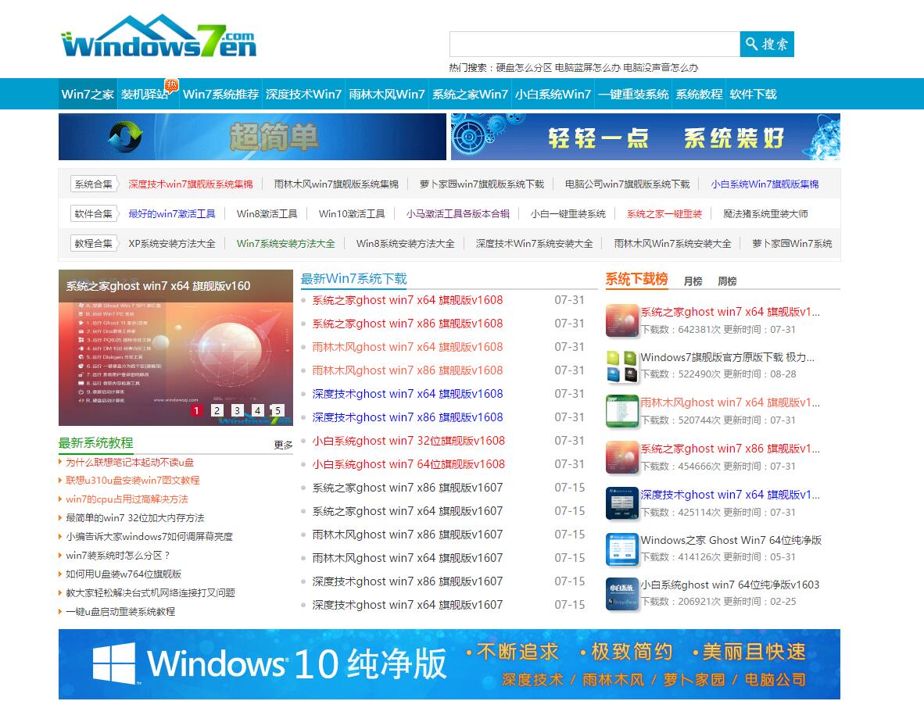Click icon beside 雨林木风ghost win7 x64 ranking
This screenshot has width=924, height=701.
[x=622, y=411]
